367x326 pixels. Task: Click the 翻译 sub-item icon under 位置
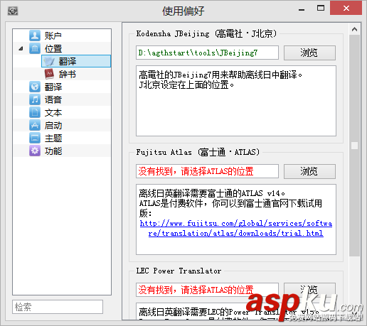point(49,61)
